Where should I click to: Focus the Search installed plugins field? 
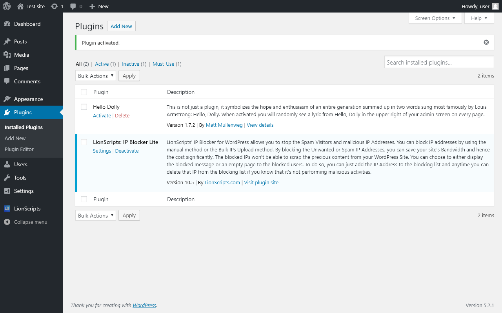point(439,62)
